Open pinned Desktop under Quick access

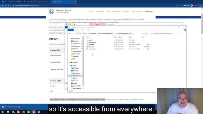click(x=75, y=41)
